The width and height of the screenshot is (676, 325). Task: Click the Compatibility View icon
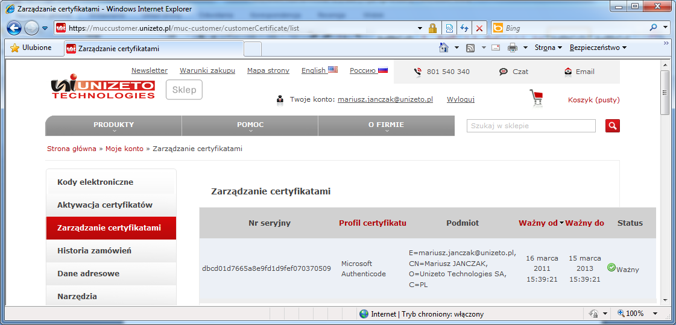(x=449, y=28)
